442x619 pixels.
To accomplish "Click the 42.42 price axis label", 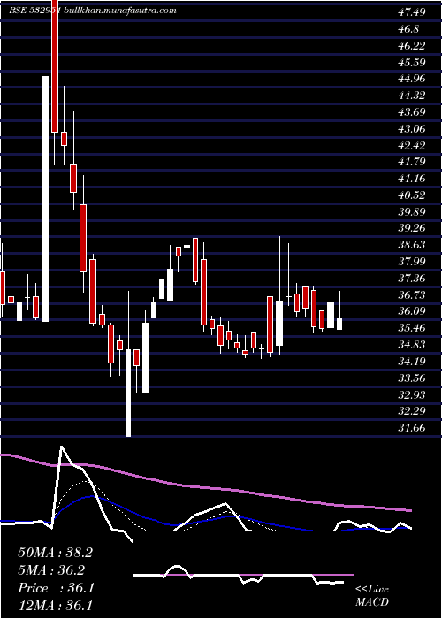I will click(412, 145).
